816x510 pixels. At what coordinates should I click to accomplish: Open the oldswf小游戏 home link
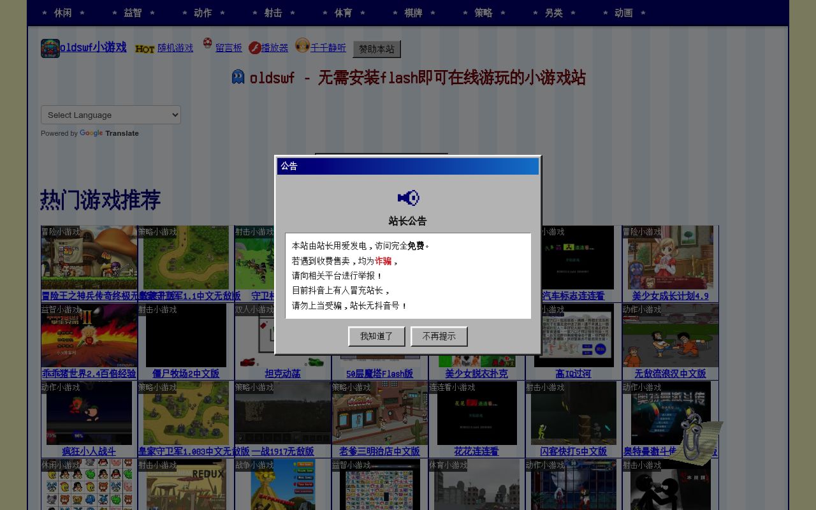tap(93, 47)
